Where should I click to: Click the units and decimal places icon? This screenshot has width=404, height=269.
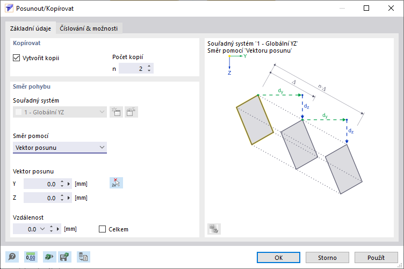coord(31,257)
